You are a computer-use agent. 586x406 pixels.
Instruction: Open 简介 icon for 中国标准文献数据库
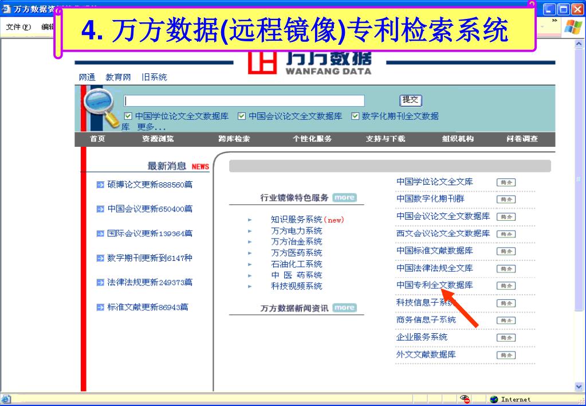point(506,251)
